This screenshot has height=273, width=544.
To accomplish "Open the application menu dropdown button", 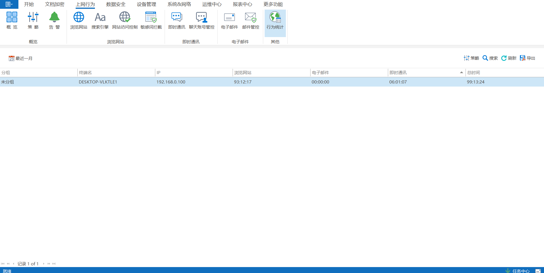I will pyautogui.click(x=9, y=4).
